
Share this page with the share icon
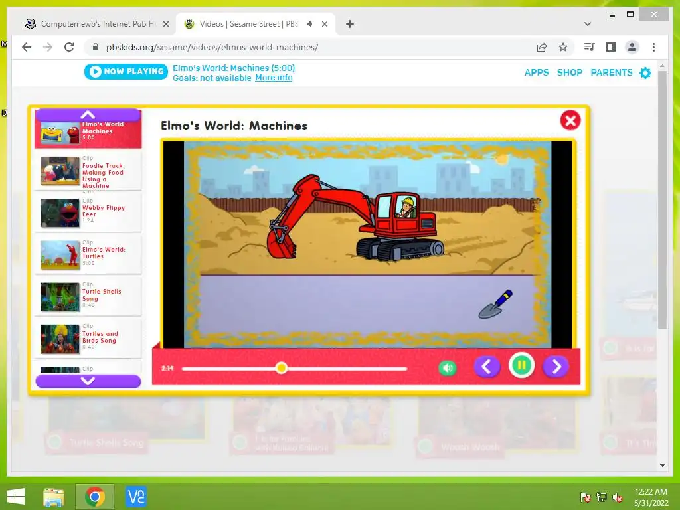[x=542, y=47]
